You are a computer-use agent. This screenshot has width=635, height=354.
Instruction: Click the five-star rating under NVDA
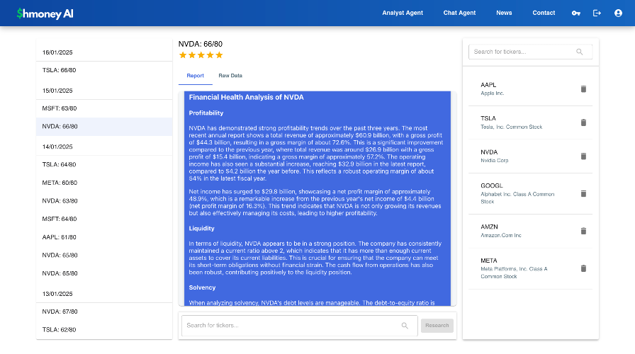click(x=201, y=55)
